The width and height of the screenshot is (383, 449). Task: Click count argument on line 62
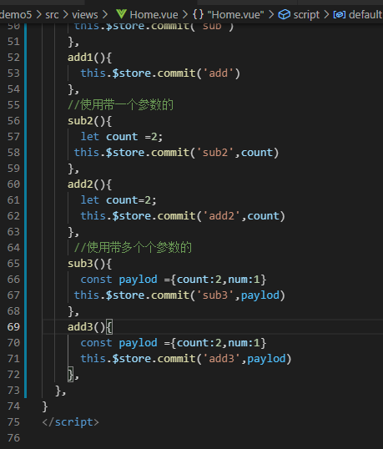point(263,216)
